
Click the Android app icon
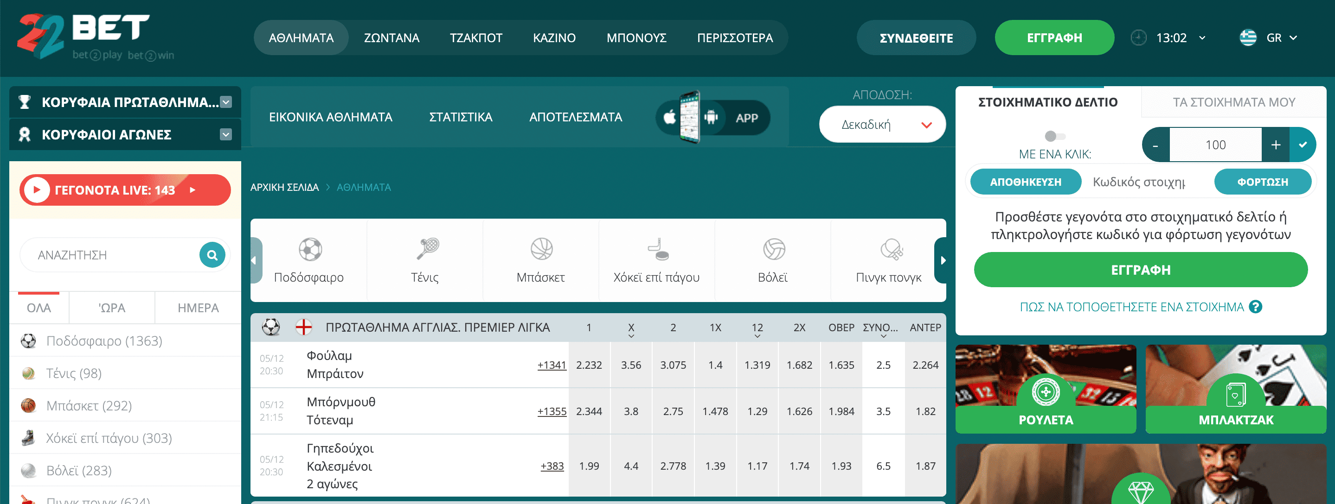tap(711, 118)
